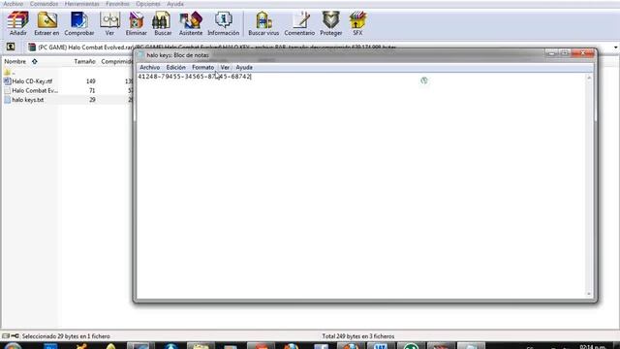This screenshot has width=620, height=349.
Task: Click the SFX toolbar icon
Action: pos(357,19)
